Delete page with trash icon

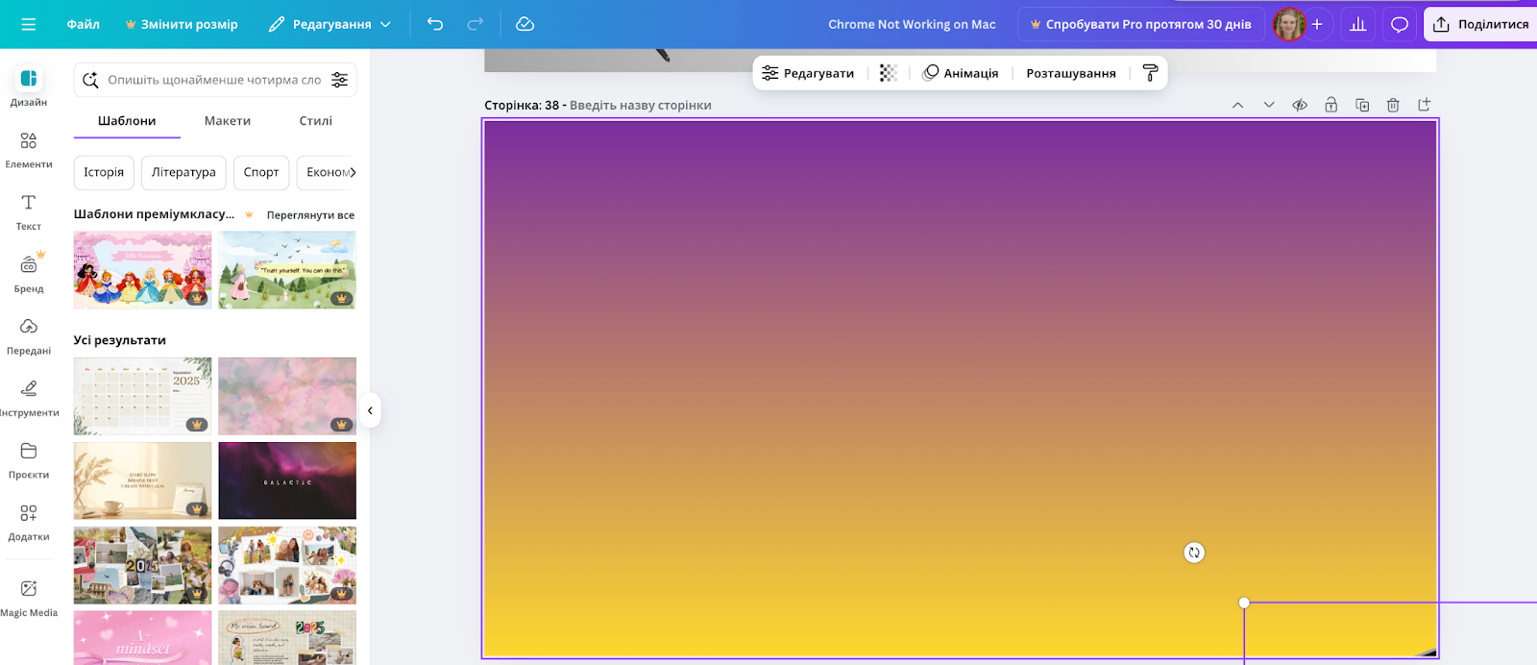click(1393, 105)
